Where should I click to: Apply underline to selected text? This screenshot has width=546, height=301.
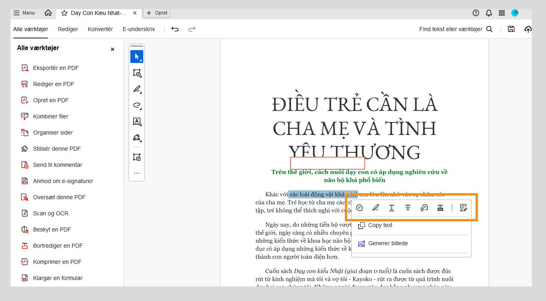click(x=391, y=208)
